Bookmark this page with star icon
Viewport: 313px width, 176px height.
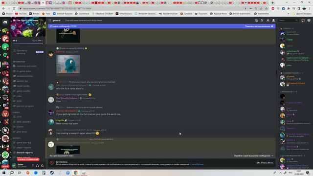click(266, 9)
